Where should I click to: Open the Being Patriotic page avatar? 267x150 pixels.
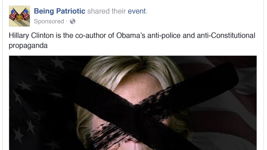click(19, 16)
